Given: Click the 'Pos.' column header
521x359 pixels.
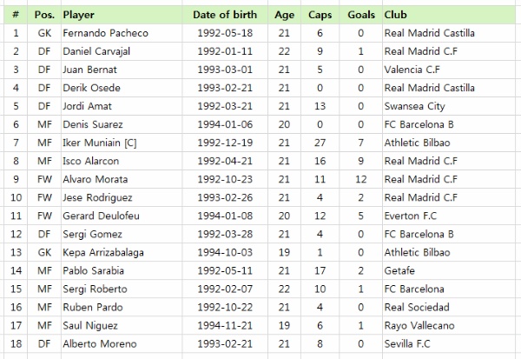Looking at the screenshot, I should click(43, 15).
